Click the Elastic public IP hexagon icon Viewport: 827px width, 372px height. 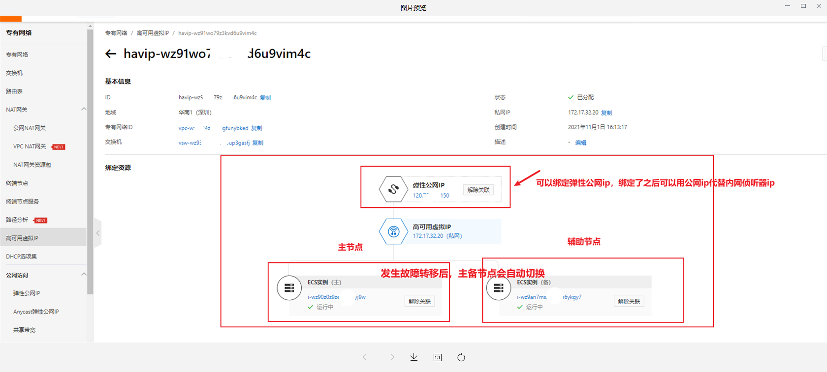tap(393, 189)
